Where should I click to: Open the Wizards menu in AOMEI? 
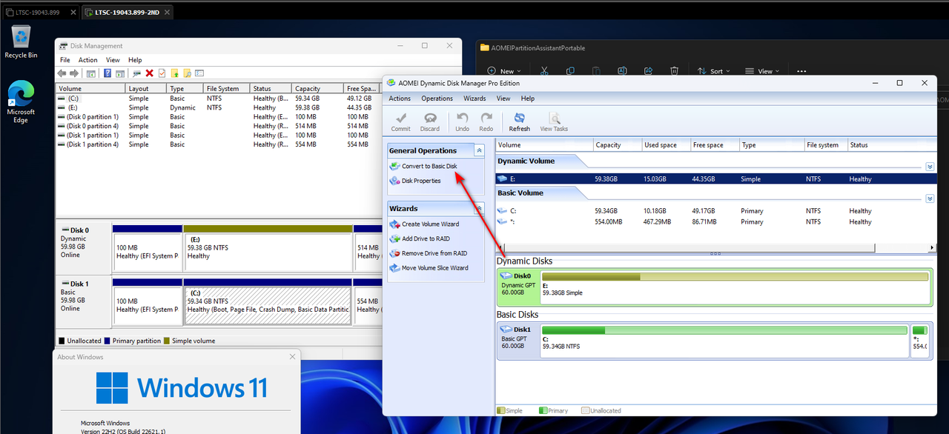pos(474,99)
